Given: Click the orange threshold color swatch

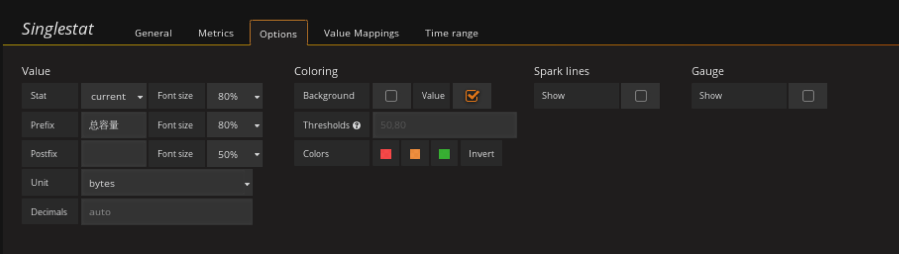Looking at the screenshot, I should point(415,154).
